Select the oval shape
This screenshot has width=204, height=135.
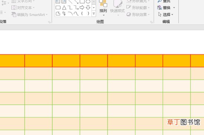pyautogui.click(x=88, y=1)
